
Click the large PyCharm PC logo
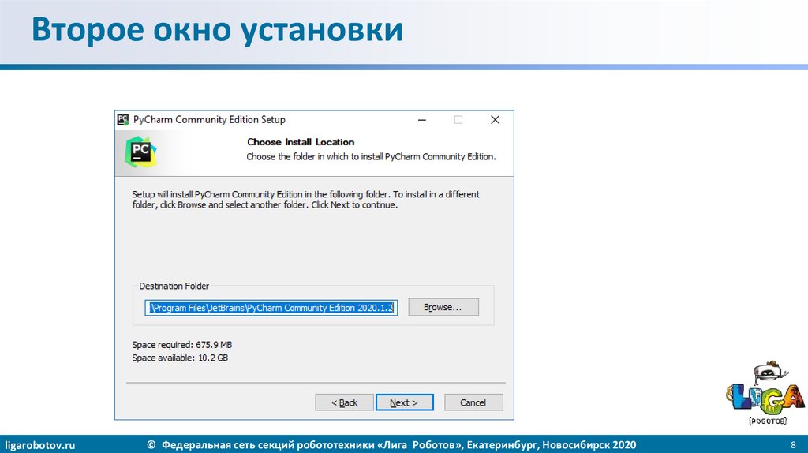tap(140, 152)
